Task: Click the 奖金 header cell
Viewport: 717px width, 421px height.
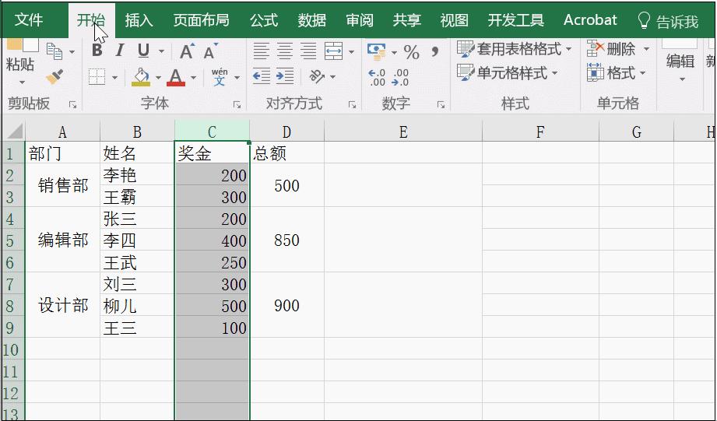Action: tap(213, 153)
